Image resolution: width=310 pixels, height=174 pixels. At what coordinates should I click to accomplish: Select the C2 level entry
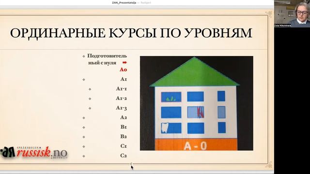pos(124,156)
